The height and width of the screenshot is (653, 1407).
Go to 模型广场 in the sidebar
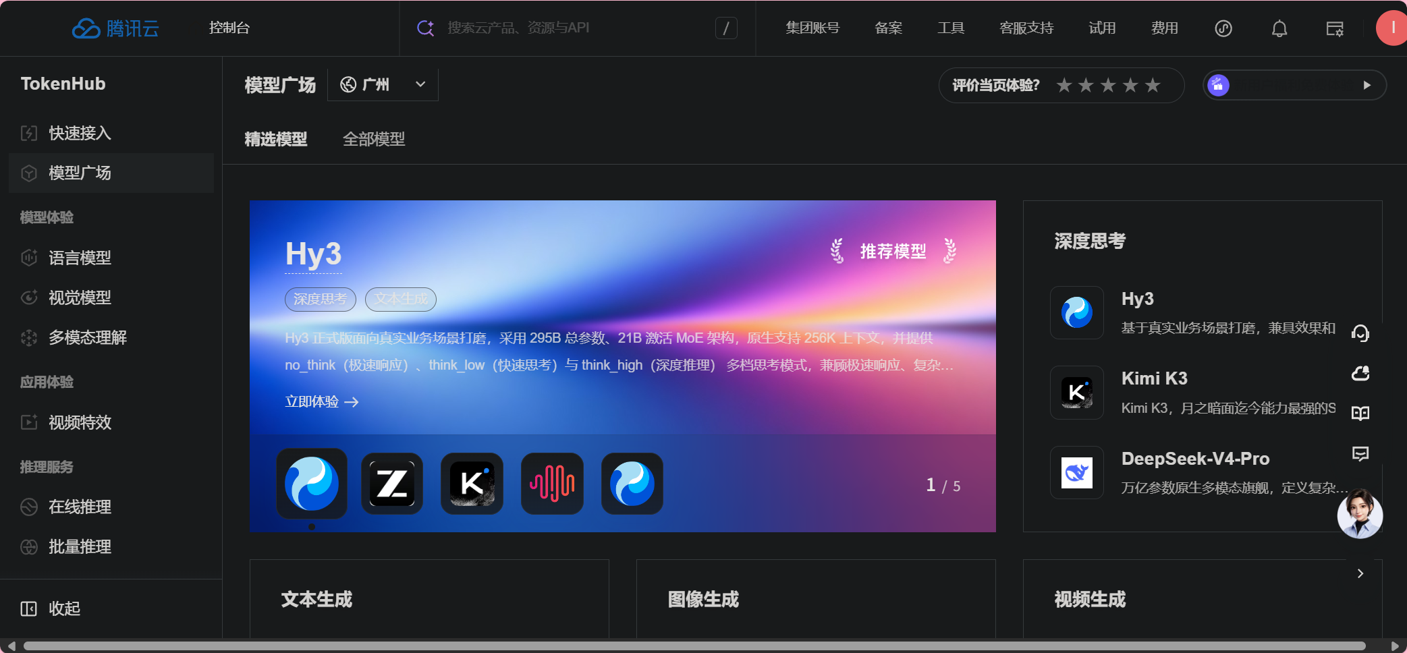tap(111, 173)
